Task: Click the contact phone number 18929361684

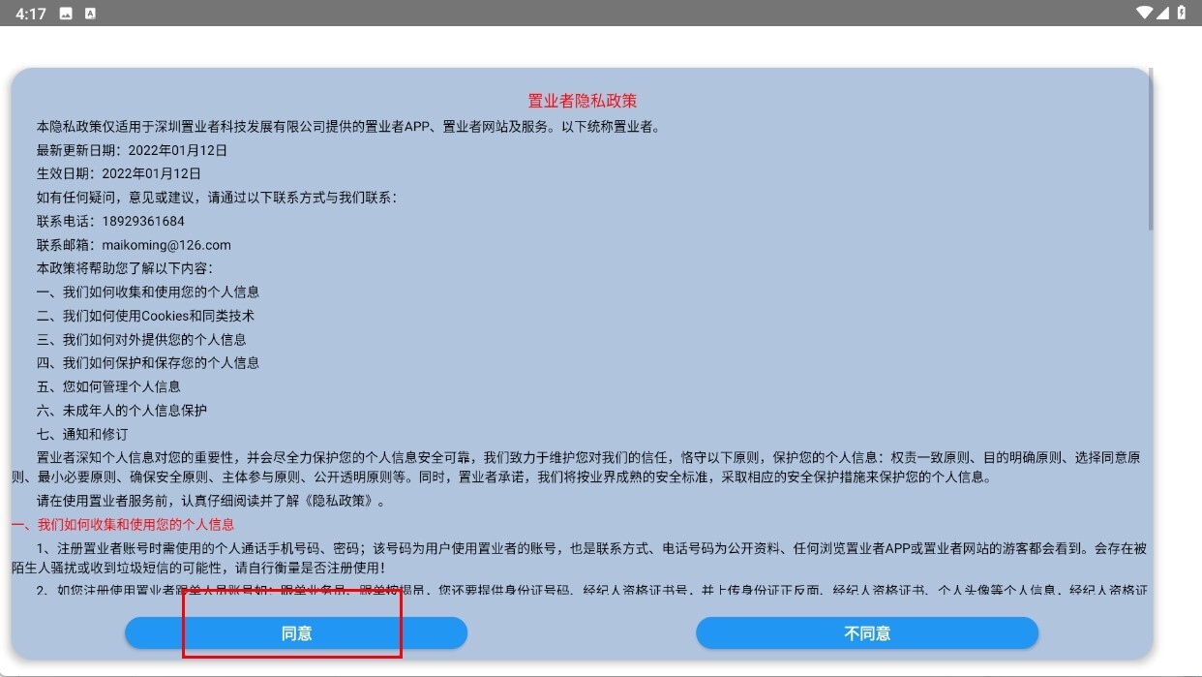Action: click(x=142, y=221)
